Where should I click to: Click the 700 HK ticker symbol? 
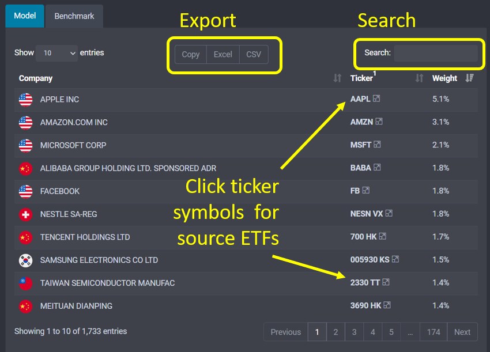click(x=363, y=237)
